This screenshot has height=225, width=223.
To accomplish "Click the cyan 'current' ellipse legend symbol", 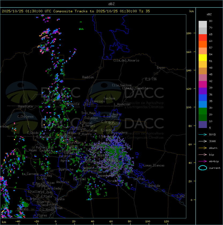I will coord(203,168).
